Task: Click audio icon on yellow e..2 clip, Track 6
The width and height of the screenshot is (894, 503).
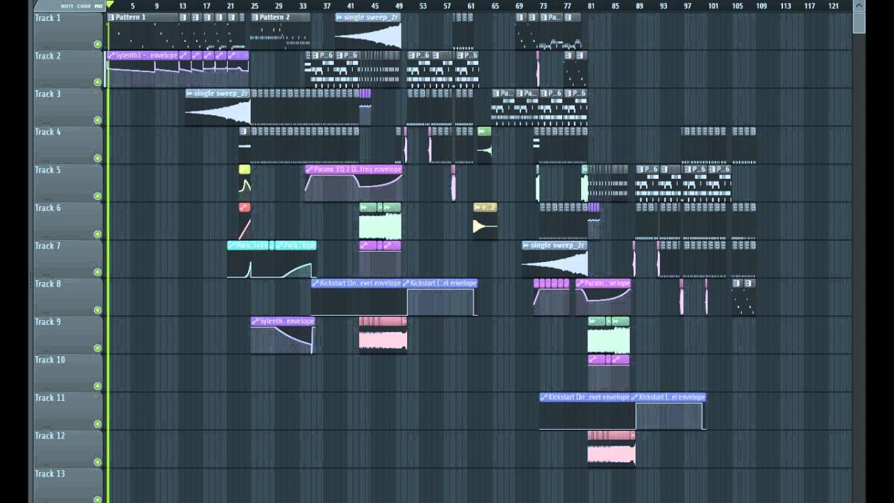Action: tap(478, 207)
